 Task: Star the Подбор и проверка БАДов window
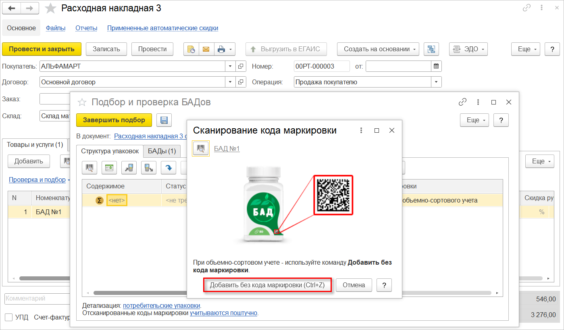tap(82, 102)
